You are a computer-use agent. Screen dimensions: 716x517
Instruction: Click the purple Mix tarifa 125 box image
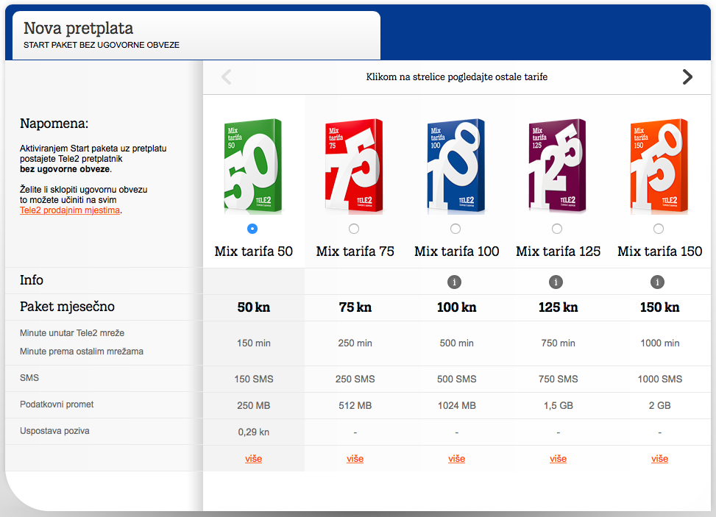pos(557,166)
